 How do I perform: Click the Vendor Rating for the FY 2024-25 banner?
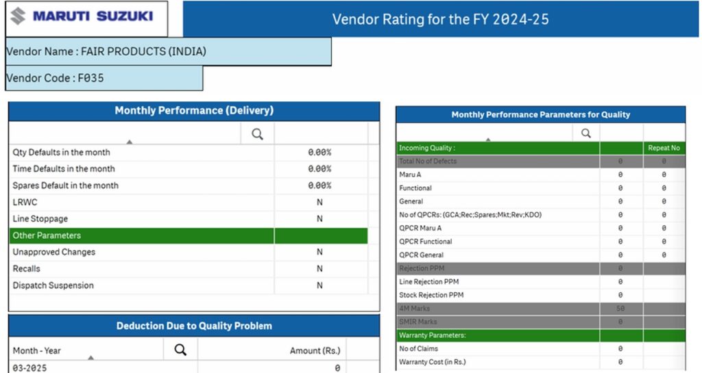pyautogui.click(x=440, y=19)
